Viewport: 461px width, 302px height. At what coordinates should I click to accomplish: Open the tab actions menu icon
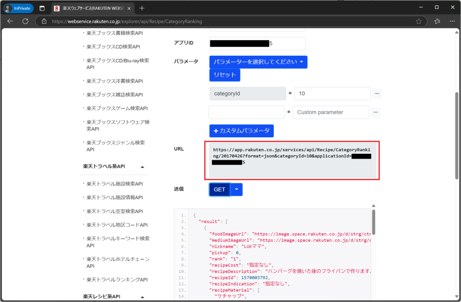coord(42,8)
